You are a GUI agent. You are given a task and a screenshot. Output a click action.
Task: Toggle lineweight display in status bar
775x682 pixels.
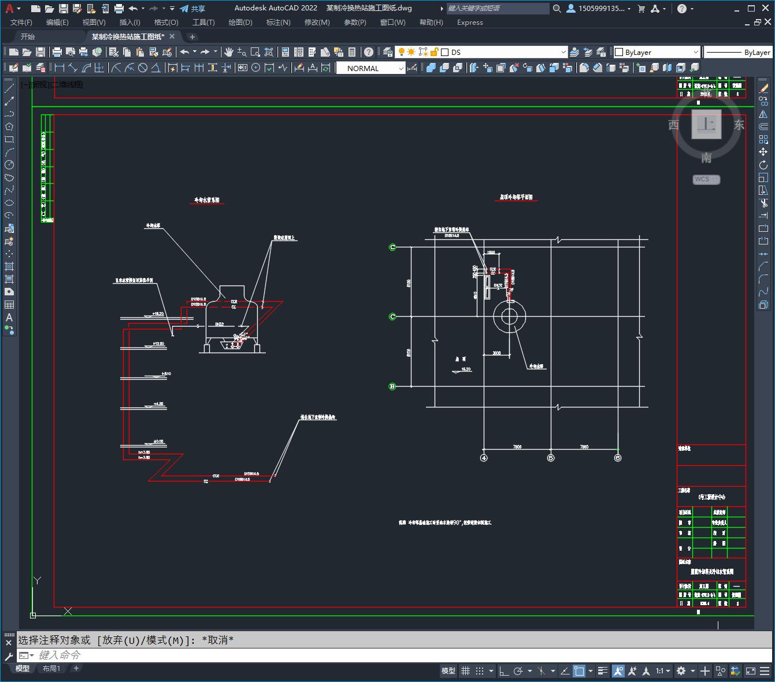[x=603, y=670]
